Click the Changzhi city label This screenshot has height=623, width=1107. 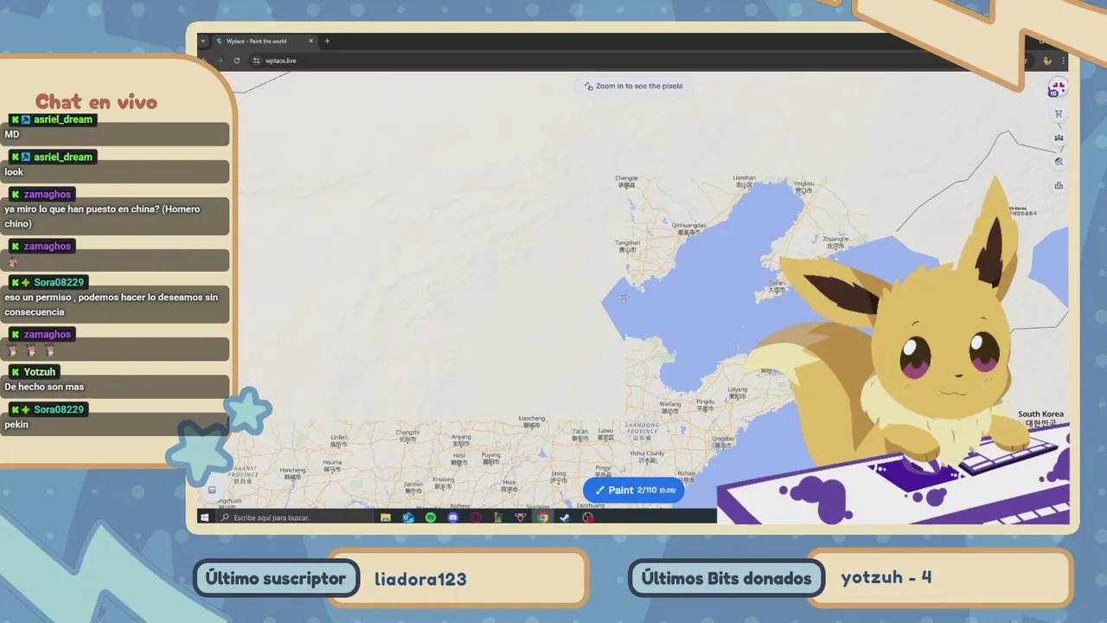[407, 435]
